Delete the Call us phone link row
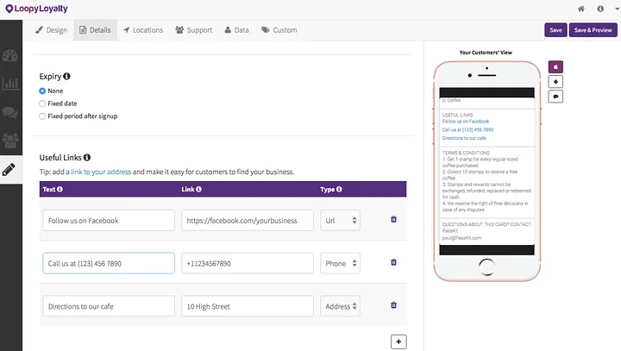 click(393, 262)
